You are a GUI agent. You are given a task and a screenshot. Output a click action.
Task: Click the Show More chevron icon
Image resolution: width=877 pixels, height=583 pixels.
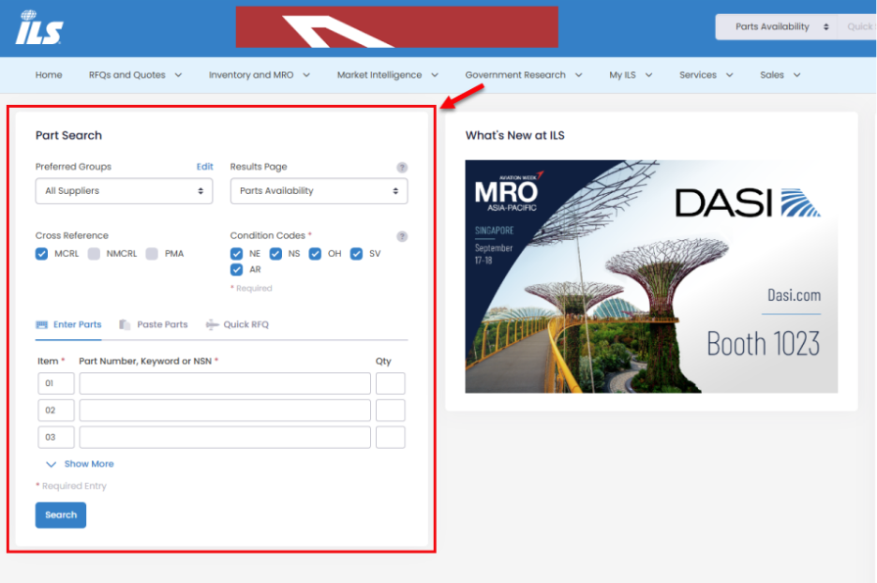[x=51, y=464]
